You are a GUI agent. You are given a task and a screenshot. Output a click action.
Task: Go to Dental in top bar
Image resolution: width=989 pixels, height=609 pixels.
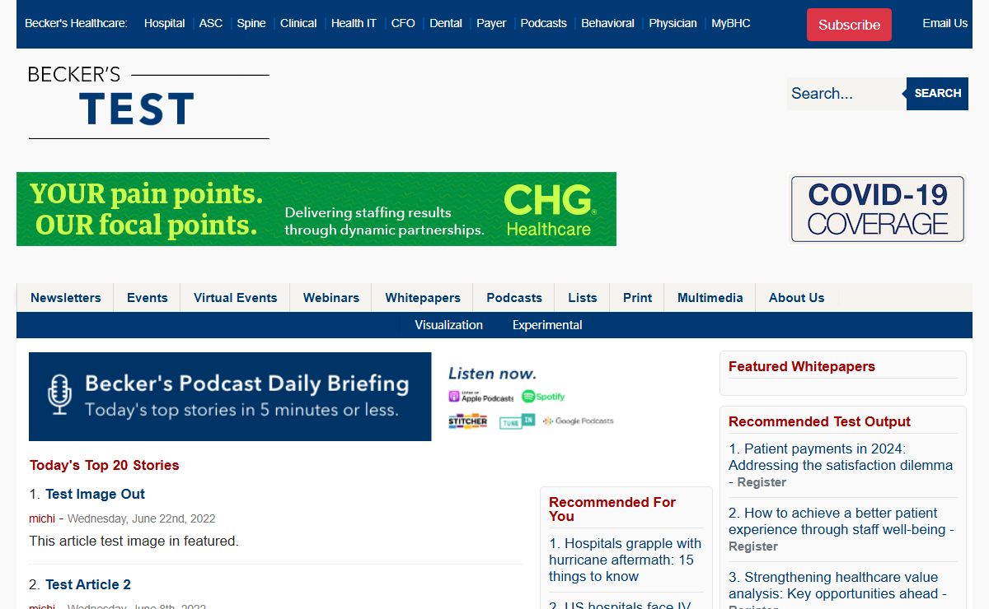click(x=446, y=23)
